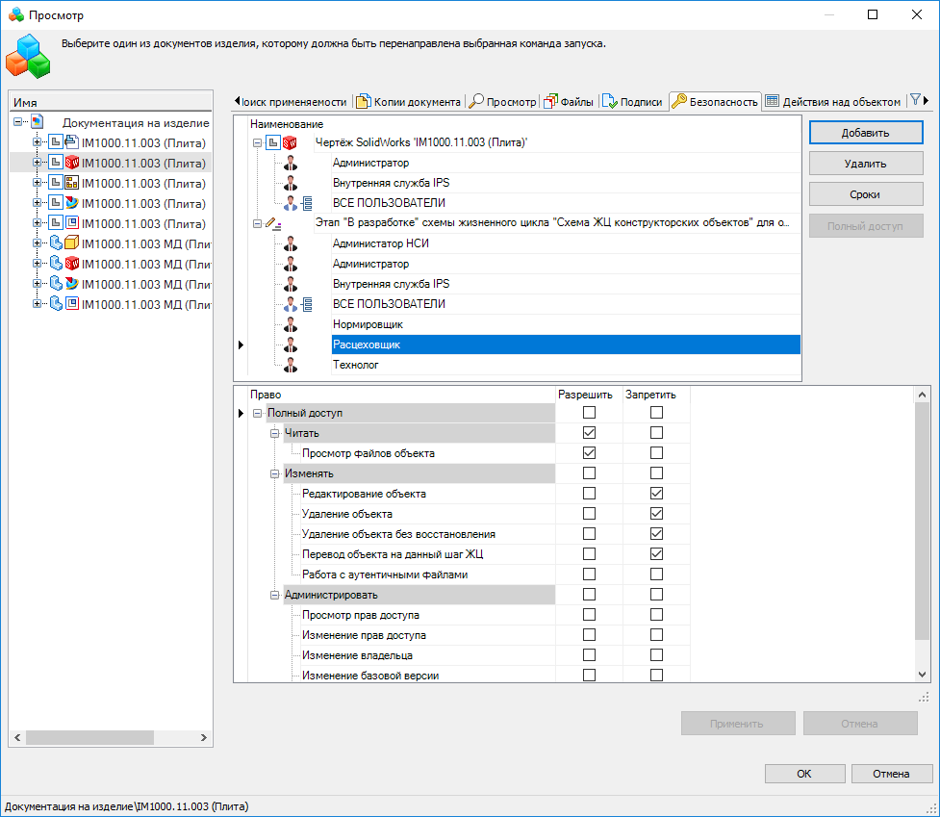Click the filter funnel icon in tab bar
Screen dimensions: 940x817
coord(916,101)
